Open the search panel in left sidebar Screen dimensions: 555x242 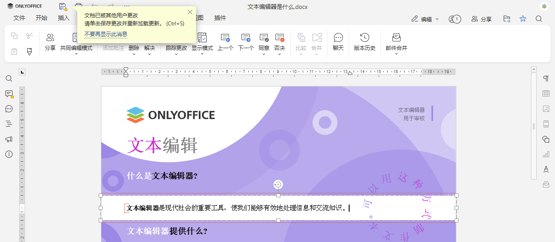pyautogui.click(x=9, y=78)
